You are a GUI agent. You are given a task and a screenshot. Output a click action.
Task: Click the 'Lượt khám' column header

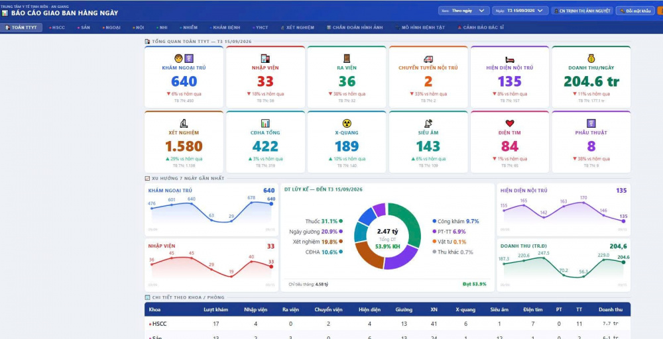point(215,309)
